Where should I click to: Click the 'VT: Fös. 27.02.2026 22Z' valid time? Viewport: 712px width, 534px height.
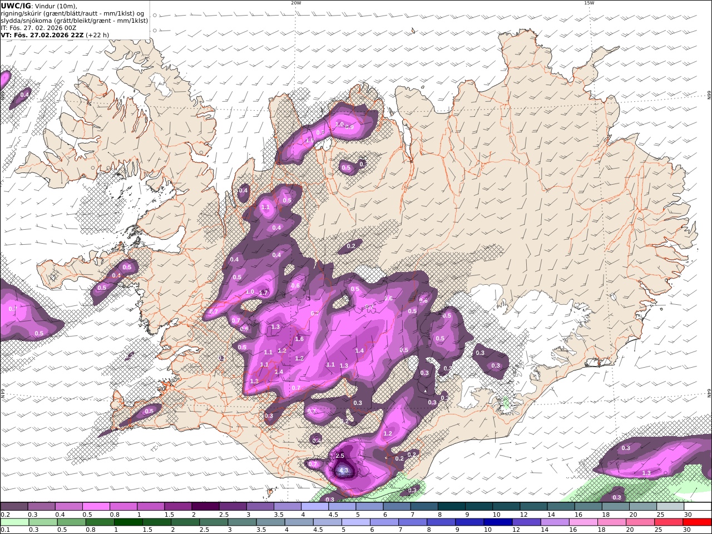click(42, 35)
